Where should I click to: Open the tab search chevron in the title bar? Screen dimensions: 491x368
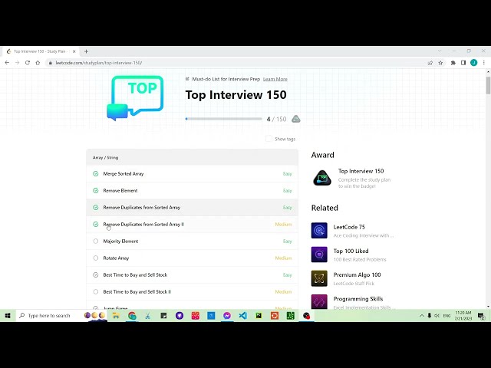click(x=440, y=51)
